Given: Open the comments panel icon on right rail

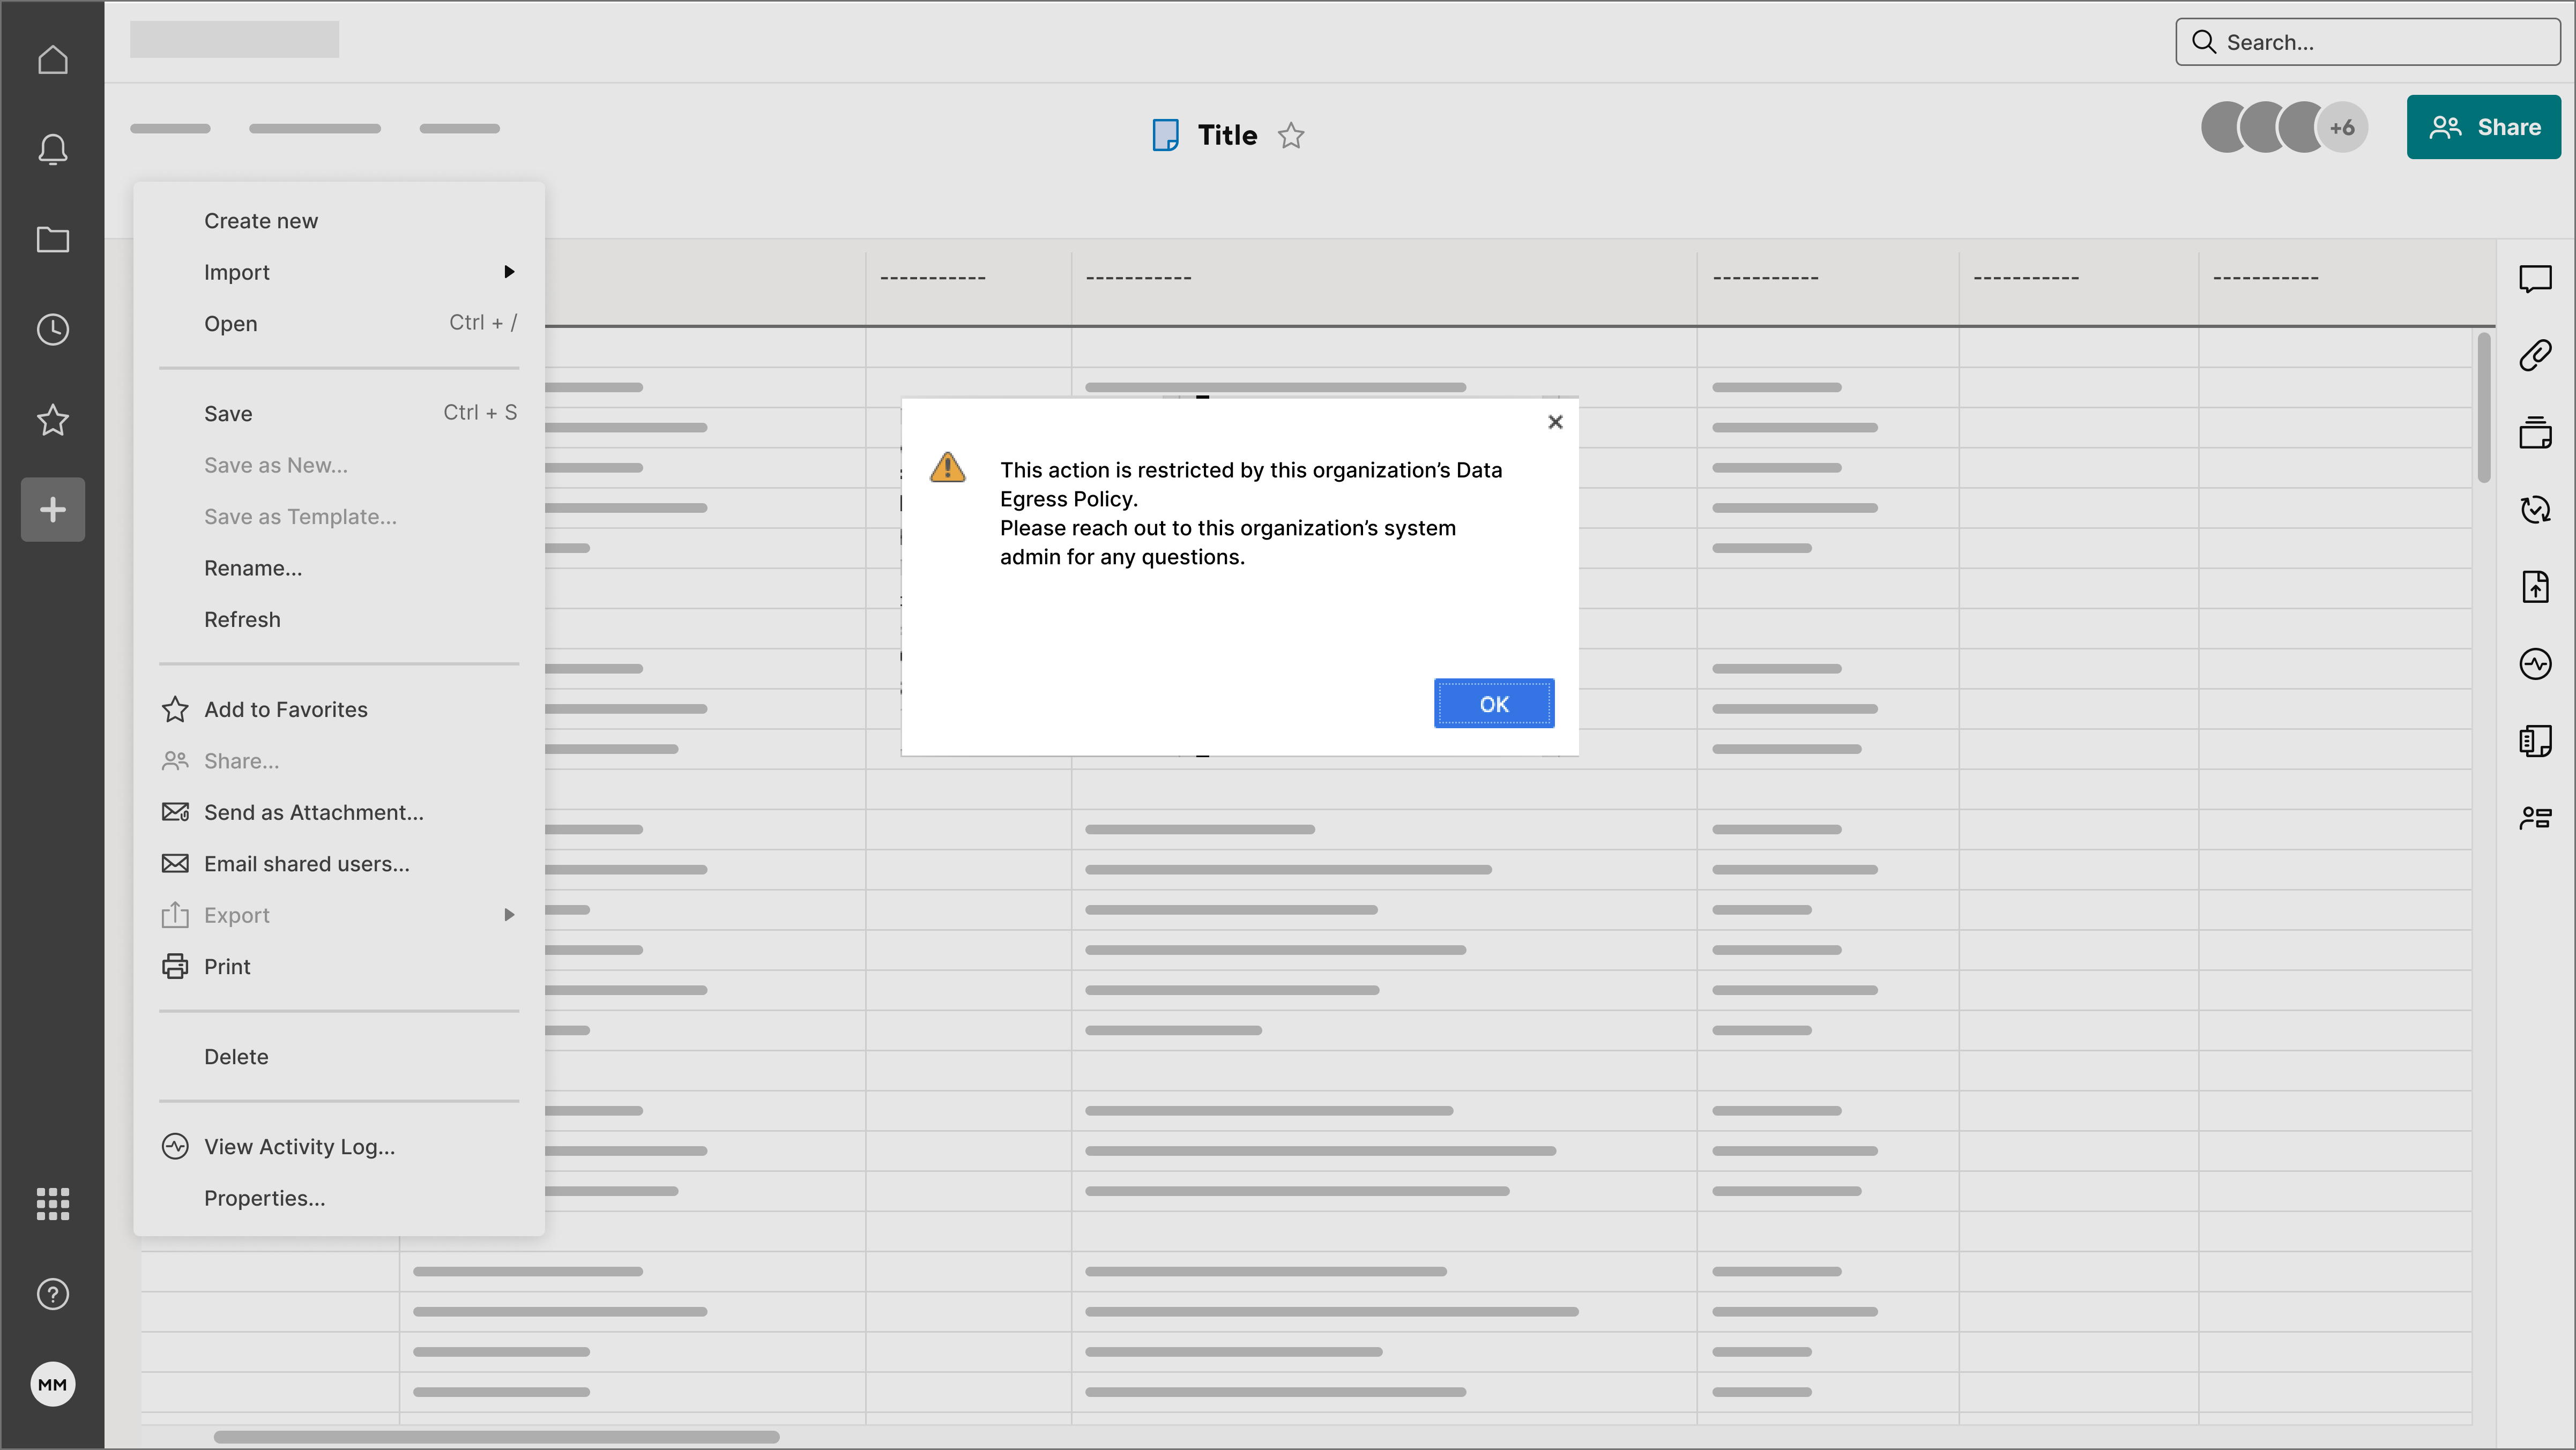Looking at the screenshot, I should pos(2535,278).
